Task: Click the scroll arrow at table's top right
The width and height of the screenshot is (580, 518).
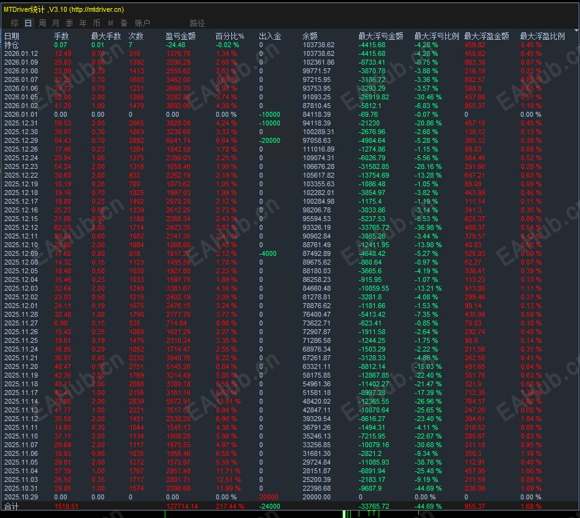Action: 576,30
